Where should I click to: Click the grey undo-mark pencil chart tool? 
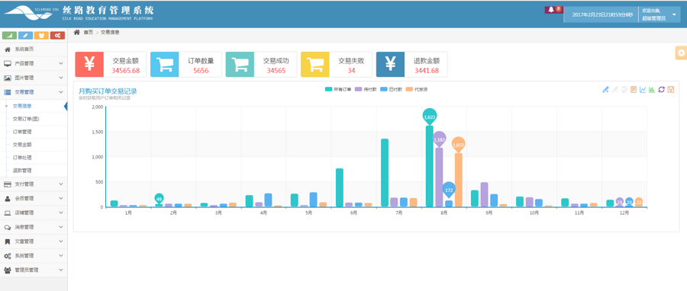click(614, 90)
